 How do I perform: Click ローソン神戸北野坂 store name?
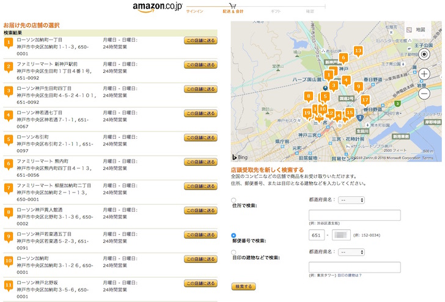point(37,282)
